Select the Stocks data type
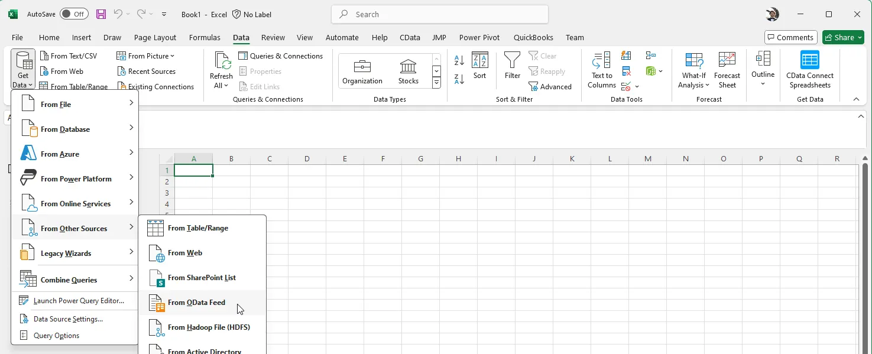 408,70
